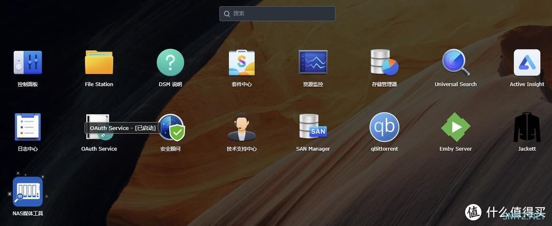Launch 资源监控 resource monitor icon
Image resolution: width=552 pixels, height=226 pixels.
coord(313,62)
